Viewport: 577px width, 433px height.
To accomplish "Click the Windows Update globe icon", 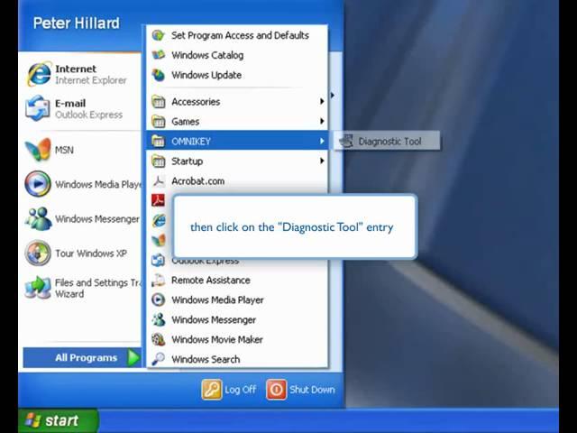I will (159, 75).
